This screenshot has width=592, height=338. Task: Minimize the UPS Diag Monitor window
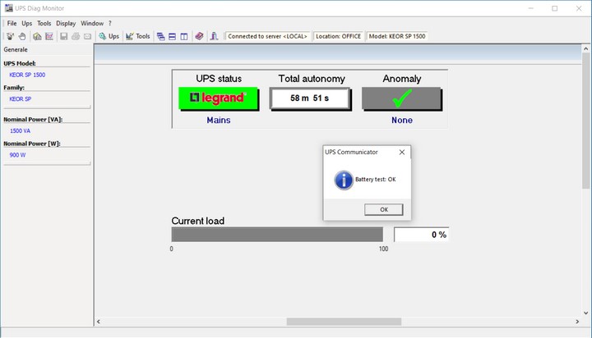click(531, 8)
